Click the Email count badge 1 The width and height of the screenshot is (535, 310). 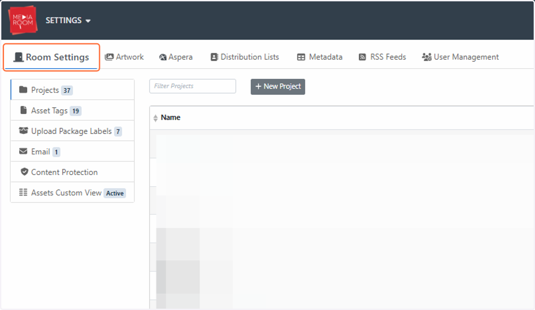56,152
